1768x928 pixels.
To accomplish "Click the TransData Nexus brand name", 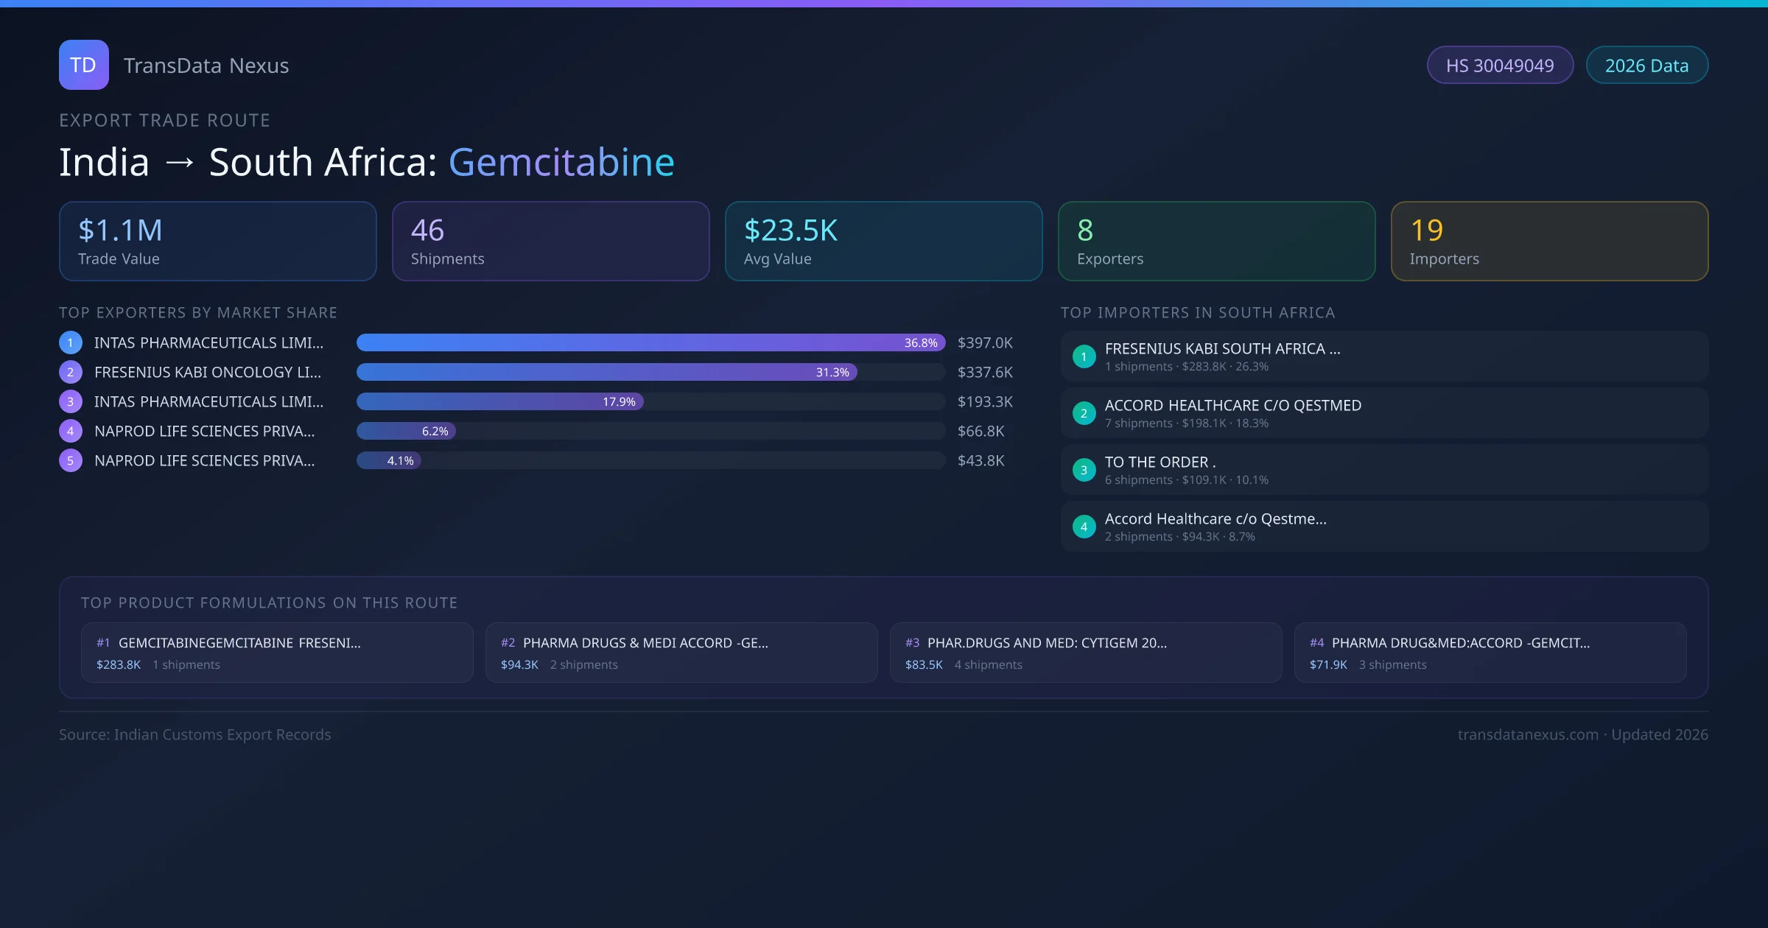I will coord(206,66).
